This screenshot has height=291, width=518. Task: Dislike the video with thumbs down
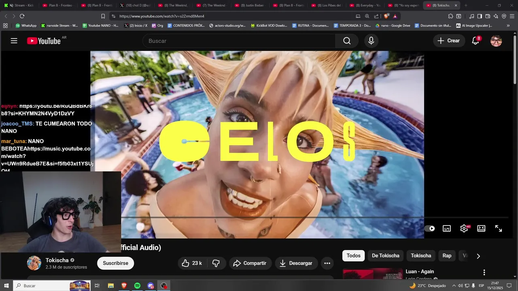tap(216, 263)
